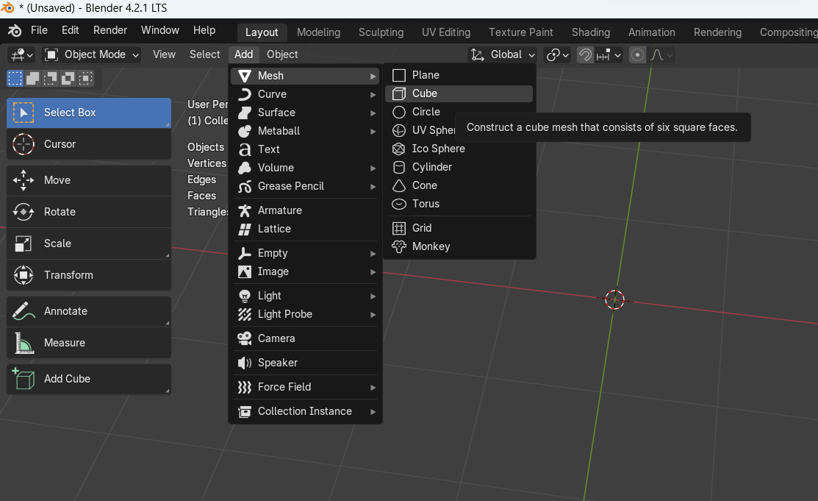
Task: Set selection mode to new selection
Action: pyautogui.click(x=15, y=79)
